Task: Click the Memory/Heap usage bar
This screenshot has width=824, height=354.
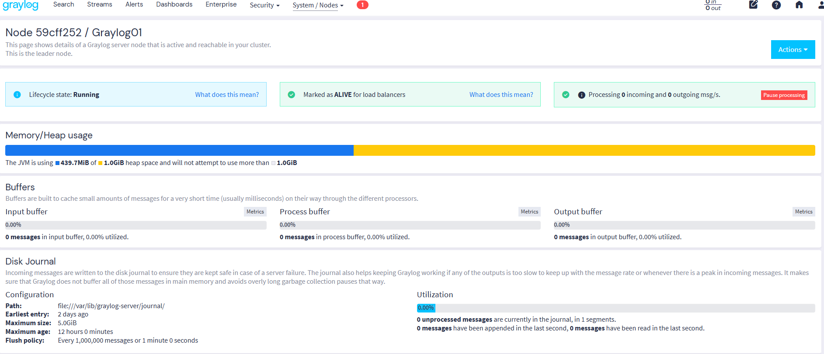Action: tap(410, 150)
